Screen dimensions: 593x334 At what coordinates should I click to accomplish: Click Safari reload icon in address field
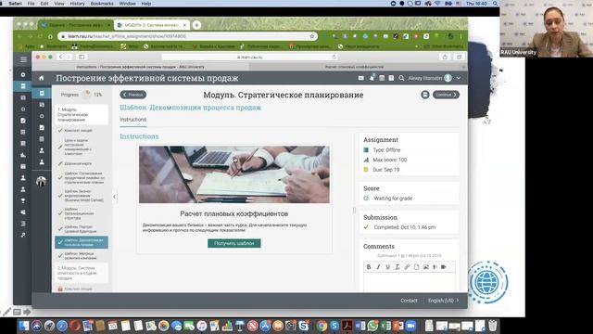(334, 57)
